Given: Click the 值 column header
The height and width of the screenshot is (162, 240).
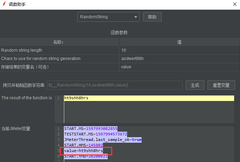Looking at the screenshot, I should (179, 42).
